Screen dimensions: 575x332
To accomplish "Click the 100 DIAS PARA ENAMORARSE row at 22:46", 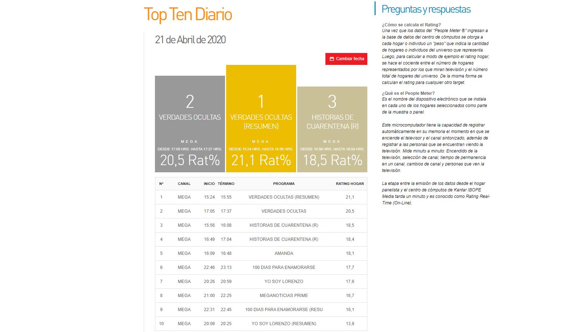I will 284,267.
